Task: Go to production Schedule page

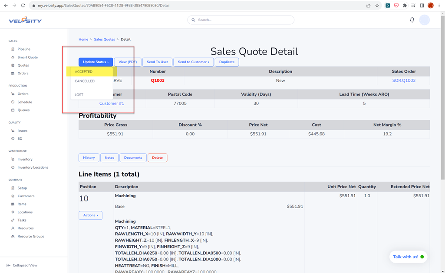Action: pyautogui.click(x=24, y=102)
